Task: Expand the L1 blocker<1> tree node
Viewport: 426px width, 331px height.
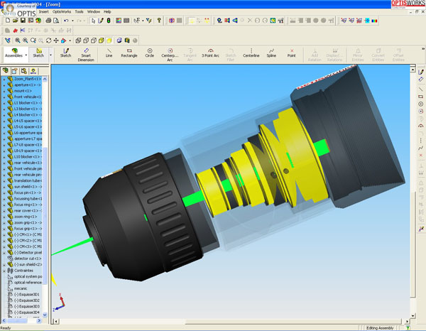Action: (x=4, y=103)
